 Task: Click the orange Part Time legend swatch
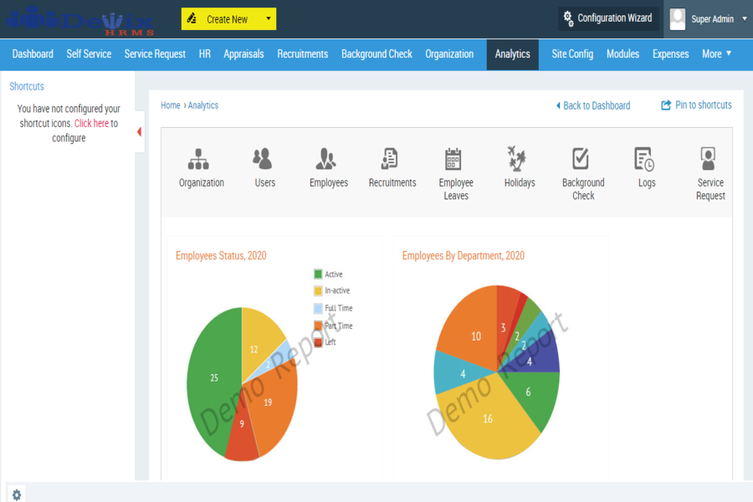pyautogui.click(x=318, y=325)
